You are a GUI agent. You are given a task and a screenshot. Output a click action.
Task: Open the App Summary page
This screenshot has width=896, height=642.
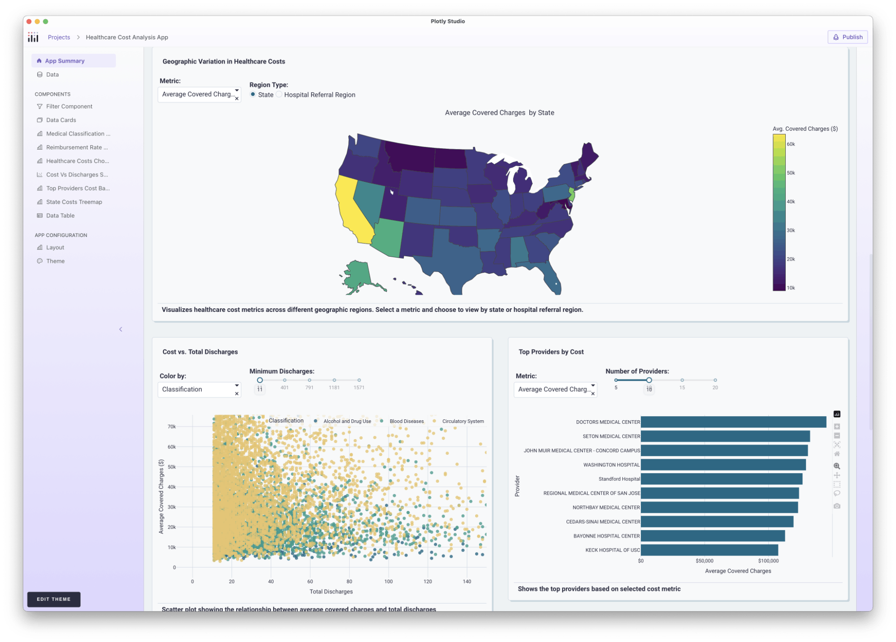[x=74, y=60]
